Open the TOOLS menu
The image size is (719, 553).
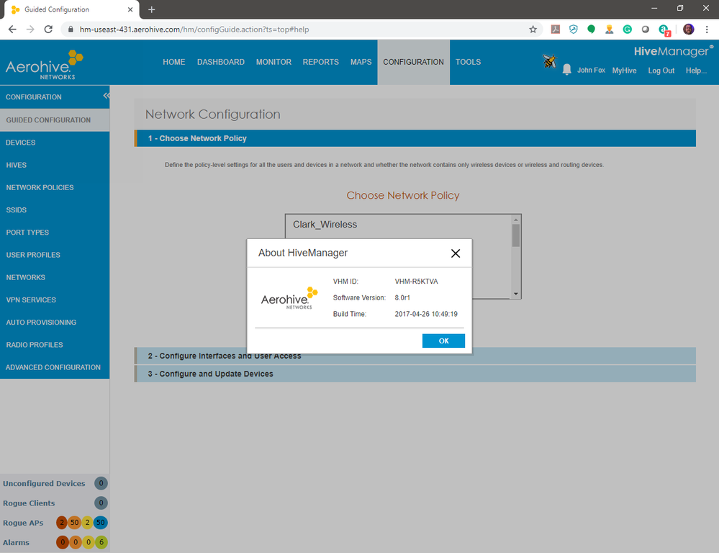tap(468, 62)
